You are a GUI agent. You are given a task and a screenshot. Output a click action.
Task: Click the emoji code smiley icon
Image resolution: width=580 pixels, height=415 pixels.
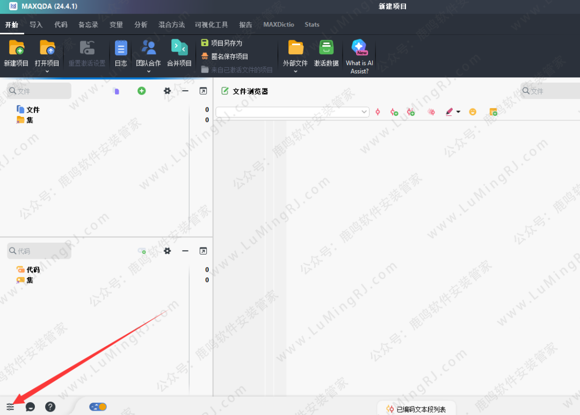(x=473, y=112)
